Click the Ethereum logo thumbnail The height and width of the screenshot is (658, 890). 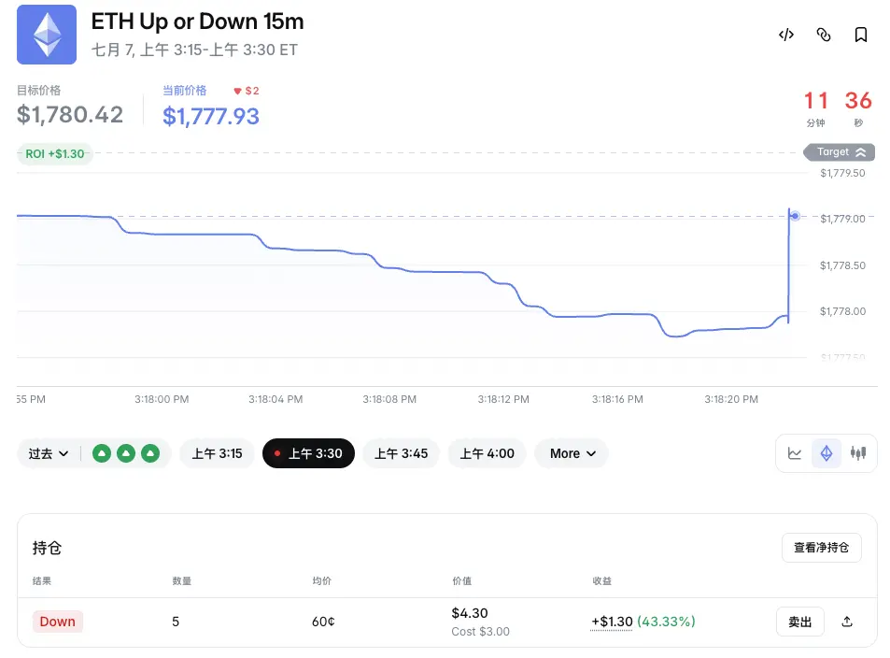[x=47, y=35]
